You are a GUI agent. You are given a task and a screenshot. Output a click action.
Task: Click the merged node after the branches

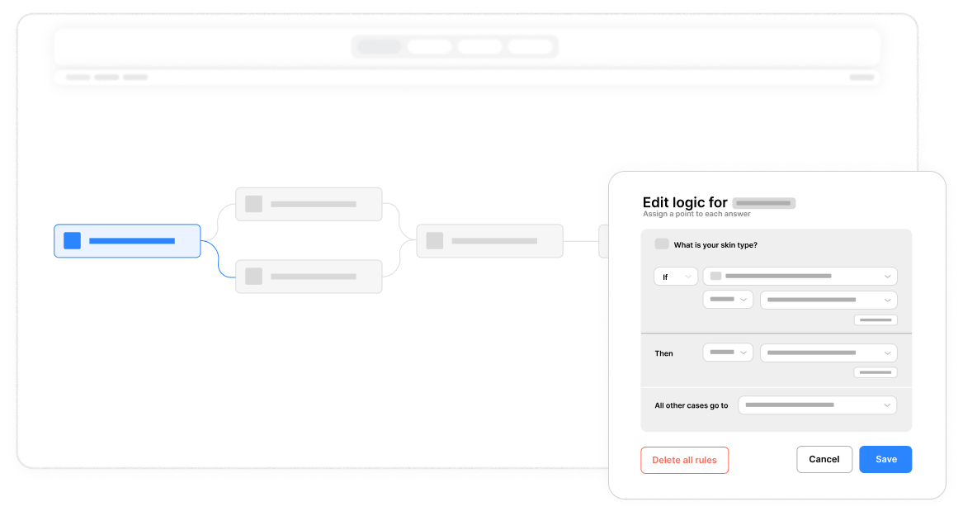(489, 241)
